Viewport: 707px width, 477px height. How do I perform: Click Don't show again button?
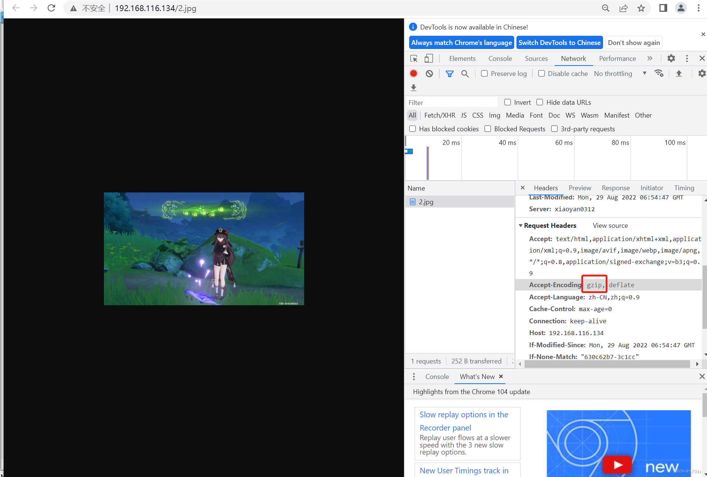pos(634,43)
